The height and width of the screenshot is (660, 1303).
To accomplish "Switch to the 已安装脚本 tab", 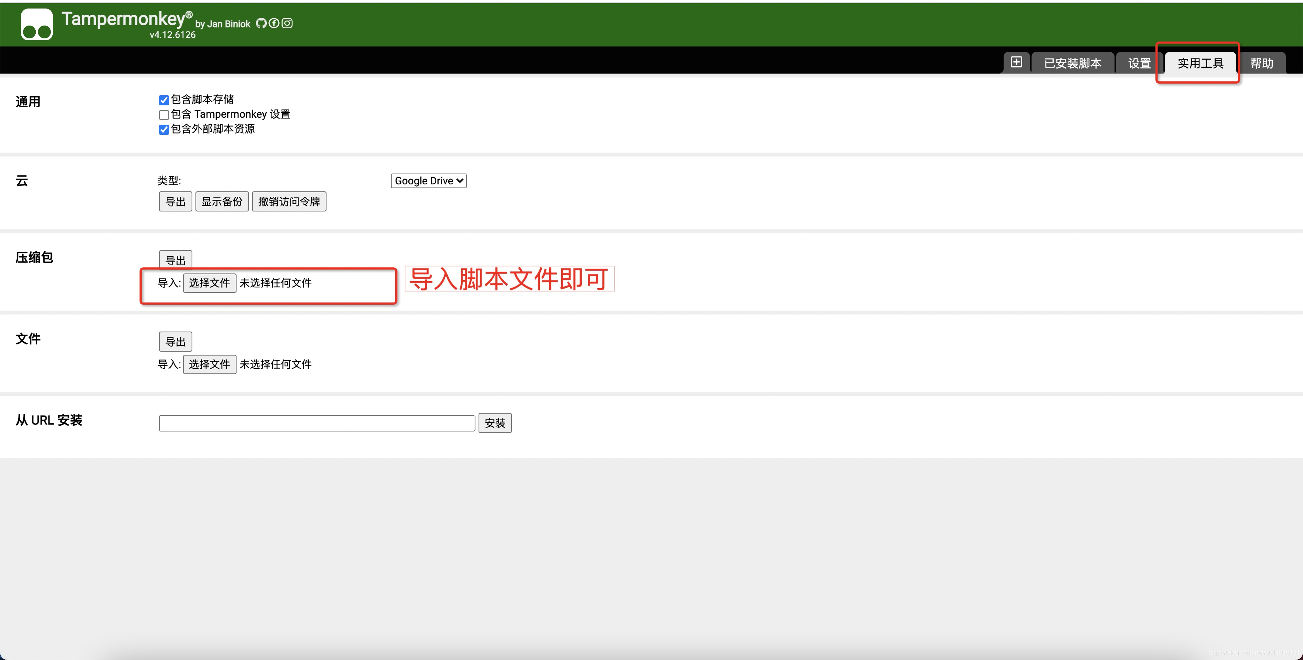I will pos(1072,63).
